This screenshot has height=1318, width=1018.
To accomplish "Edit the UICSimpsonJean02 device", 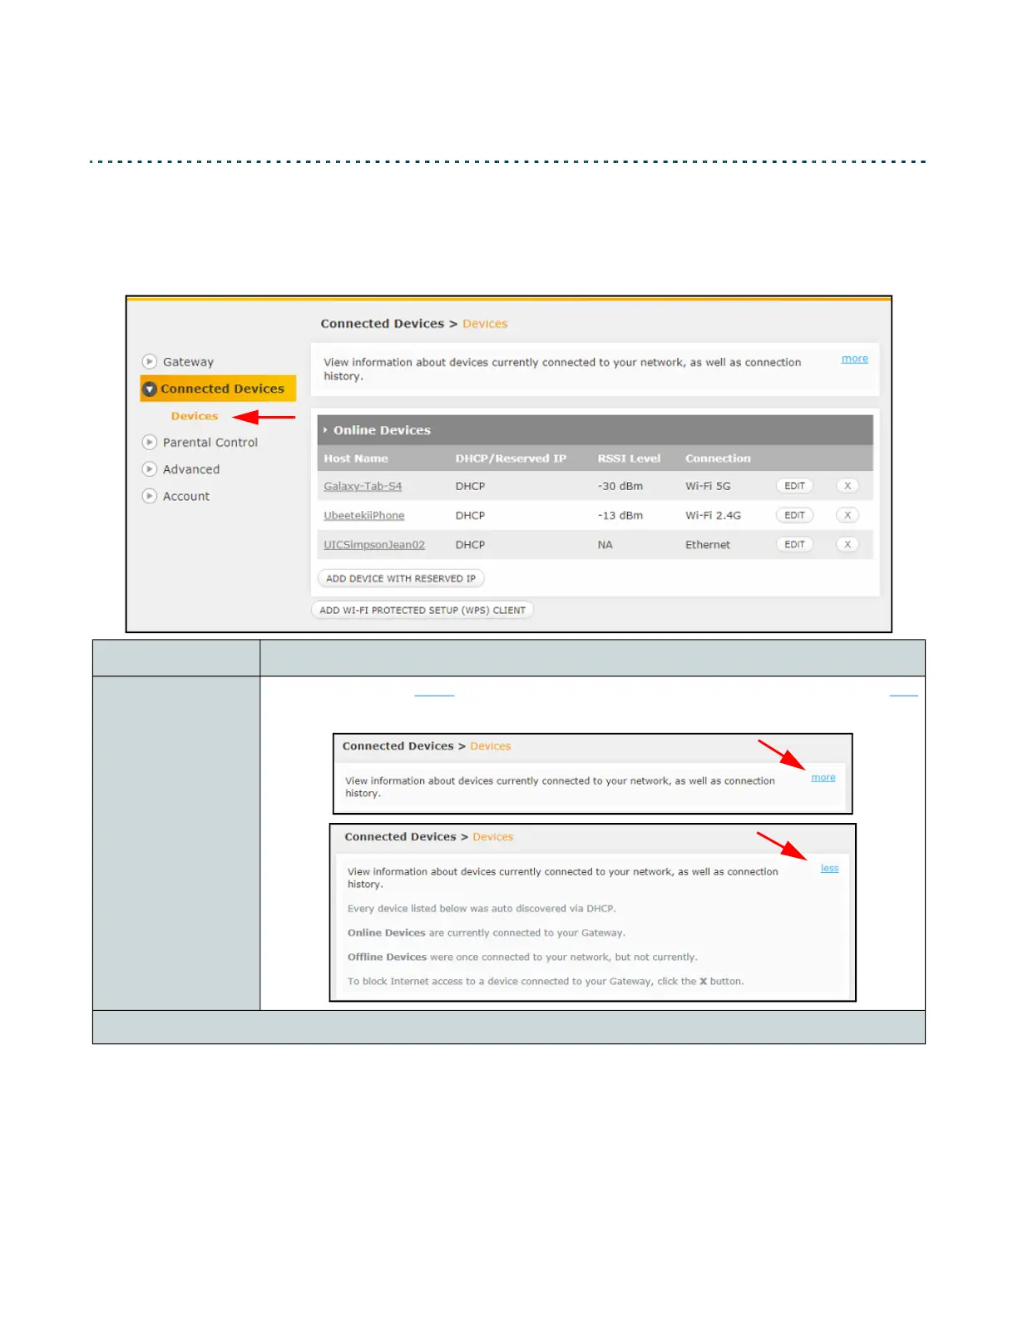I will coord(794,544).
